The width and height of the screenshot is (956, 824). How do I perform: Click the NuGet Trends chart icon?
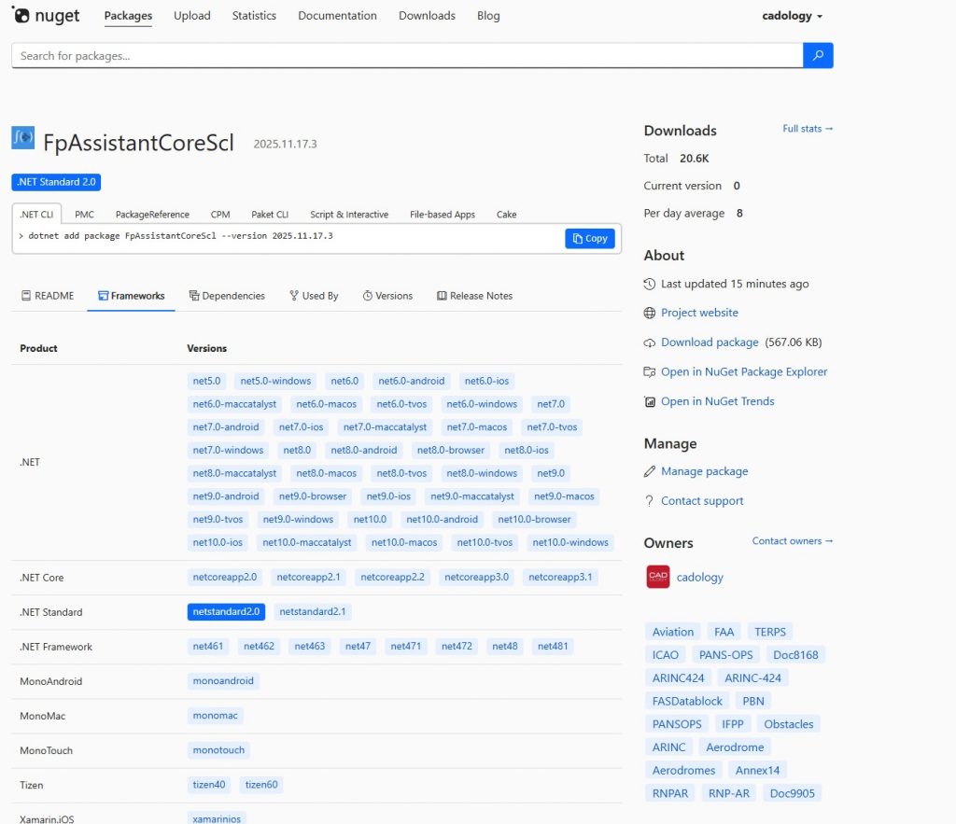tap(650, 401)
